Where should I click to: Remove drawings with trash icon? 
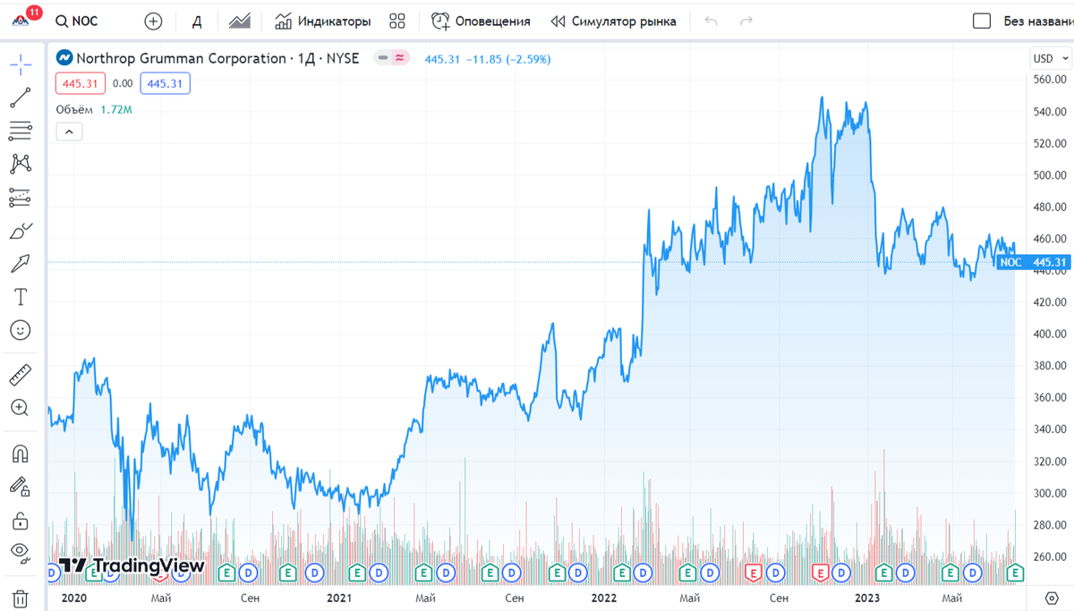(x=21, y=598)
